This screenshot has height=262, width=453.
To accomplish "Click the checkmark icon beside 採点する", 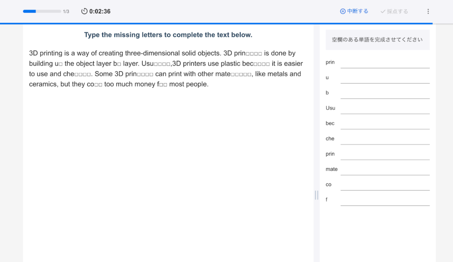I will [383, 11].
